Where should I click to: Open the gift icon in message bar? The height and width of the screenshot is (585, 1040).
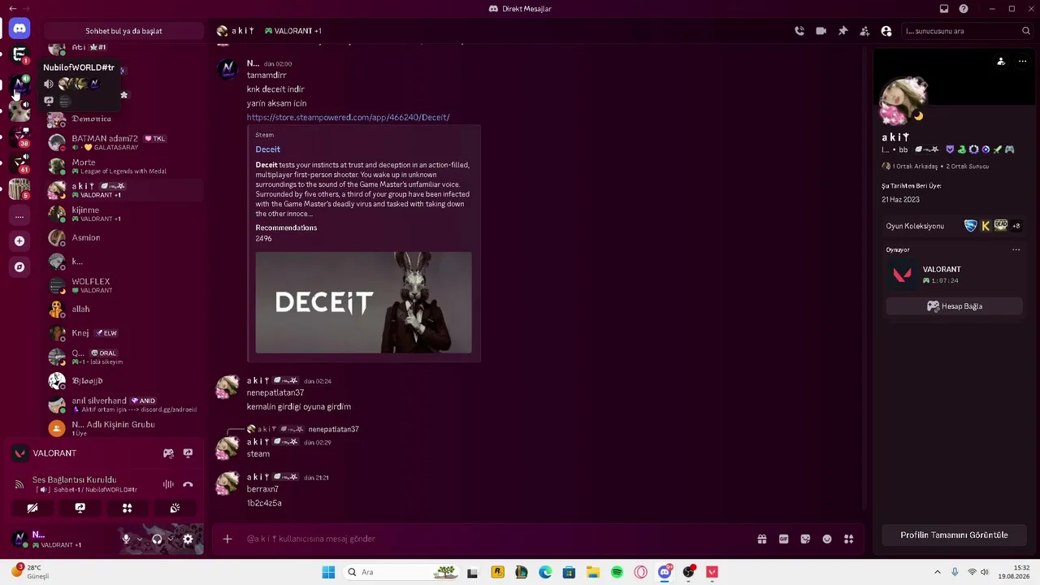762,539
